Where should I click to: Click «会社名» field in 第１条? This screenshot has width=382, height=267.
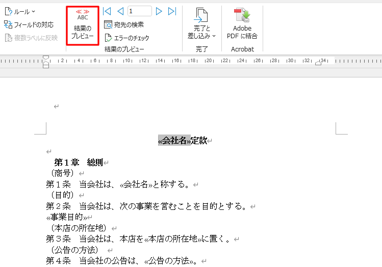tap(136, 184)
